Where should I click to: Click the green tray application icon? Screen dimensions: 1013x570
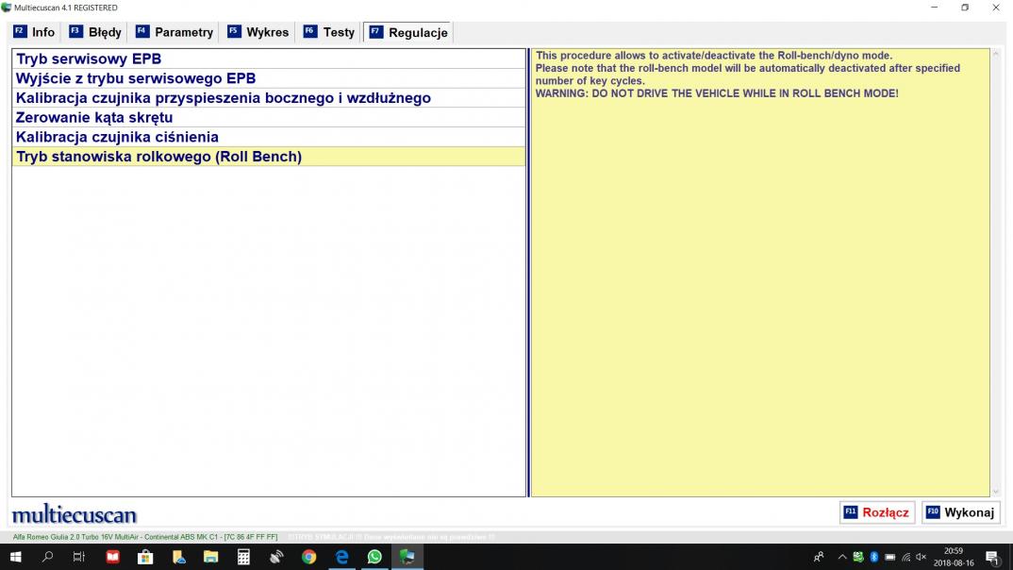pyautogui.click(x=858, y=557)
